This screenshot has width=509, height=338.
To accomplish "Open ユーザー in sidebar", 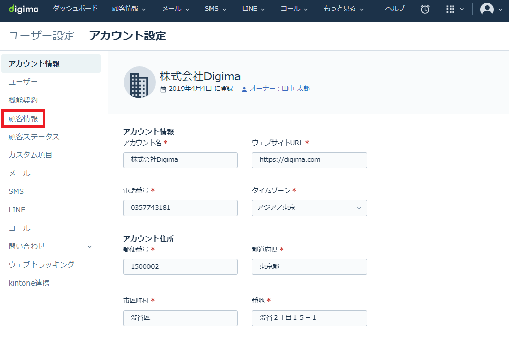I will coord(23,82).
